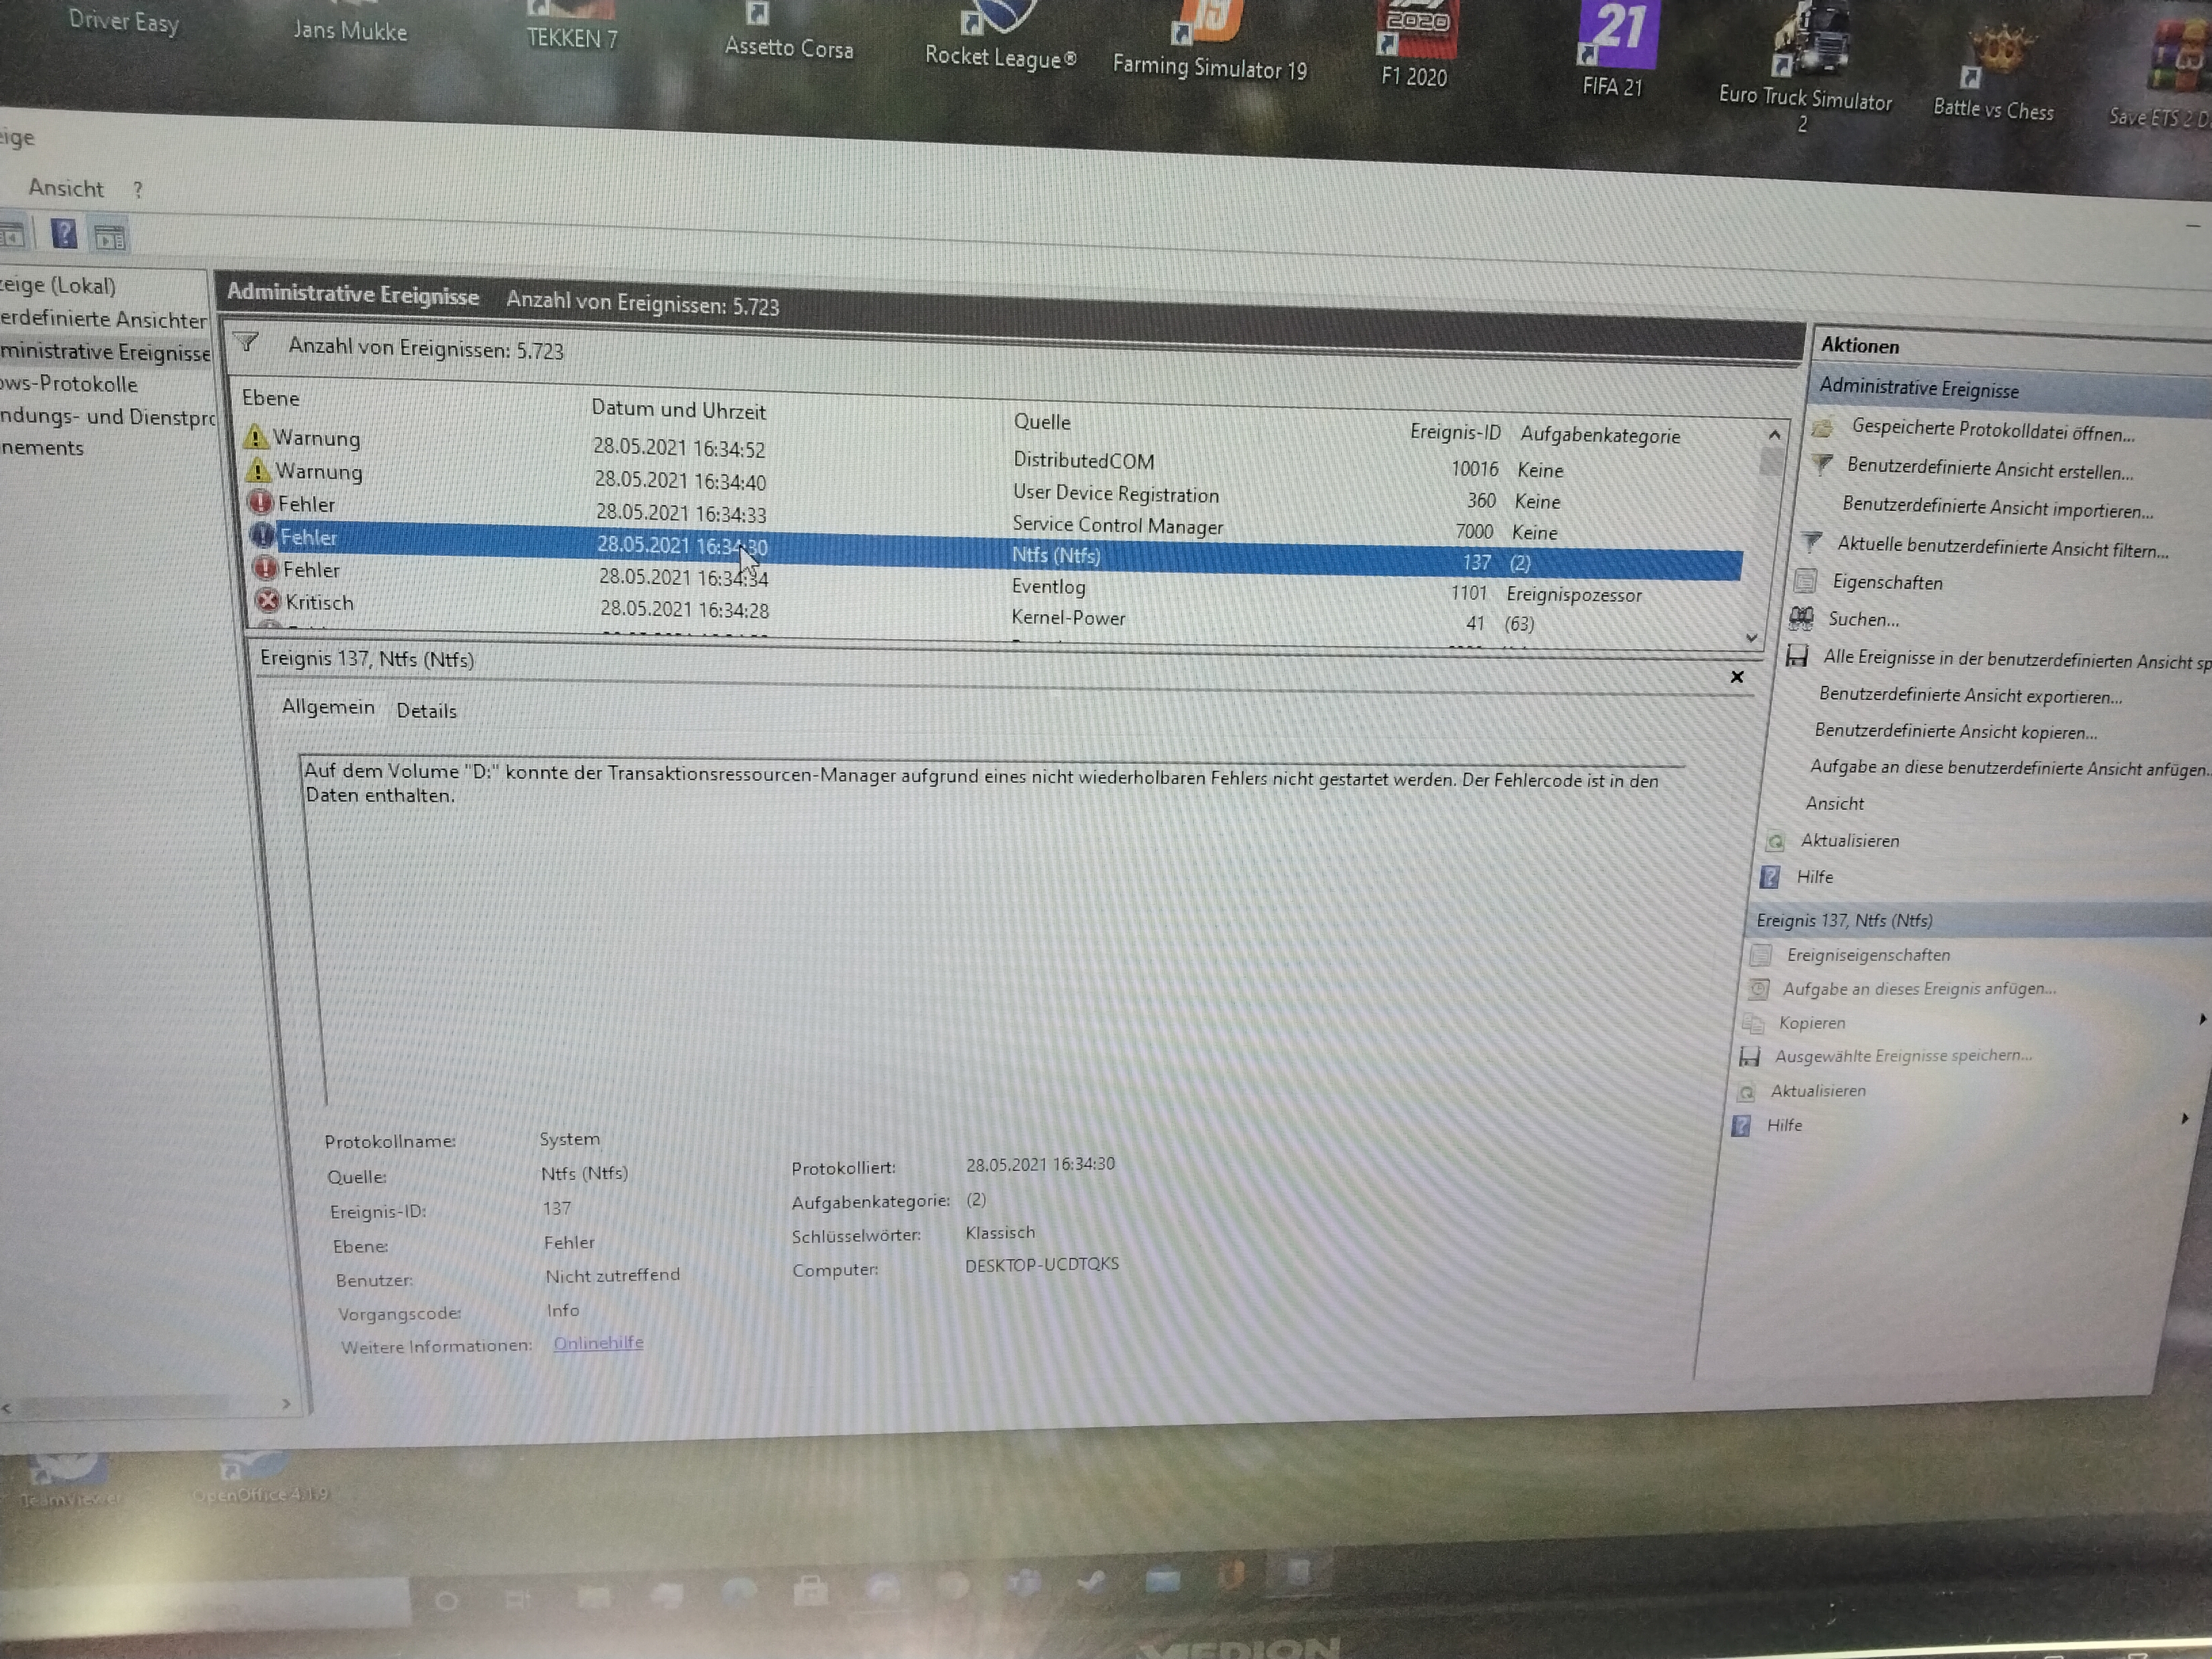
Task: Close the event preview pane
Action: coord(1737,677)
